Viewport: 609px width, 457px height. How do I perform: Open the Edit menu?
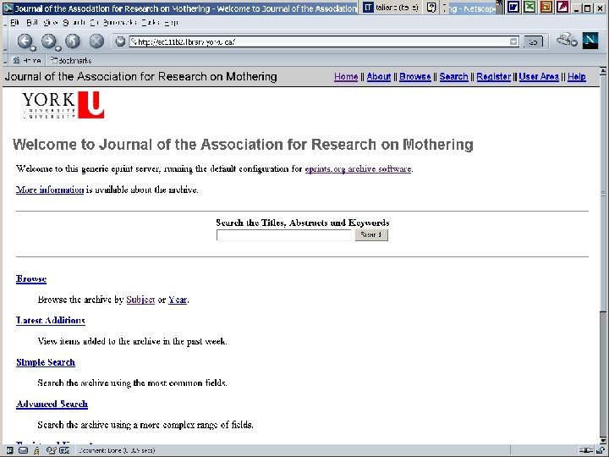coord(32,23)
